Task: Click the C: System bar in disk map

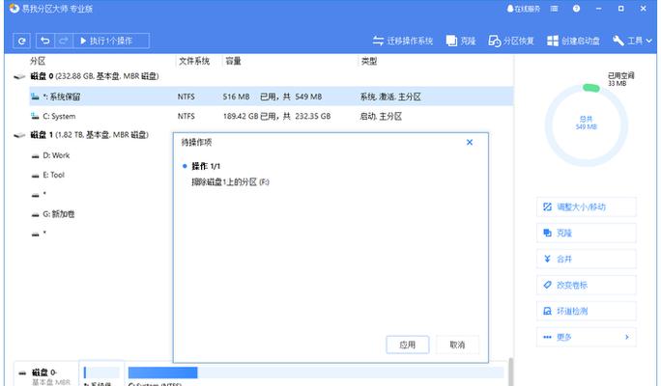Action: (x=316, y=372)
